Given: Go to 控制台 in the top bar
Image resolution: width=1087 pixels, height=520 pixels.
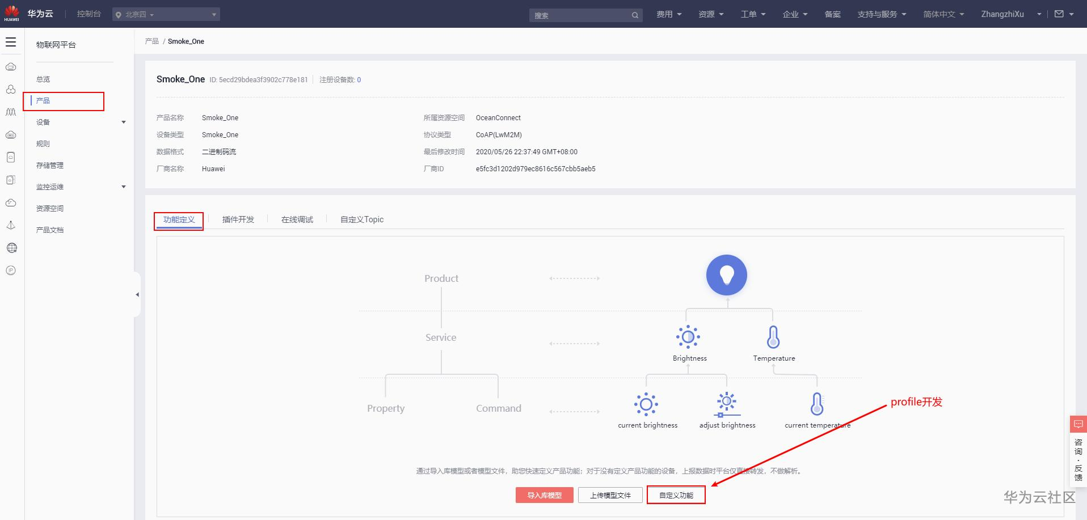Looking at the screenshot, I should [89, 14].
